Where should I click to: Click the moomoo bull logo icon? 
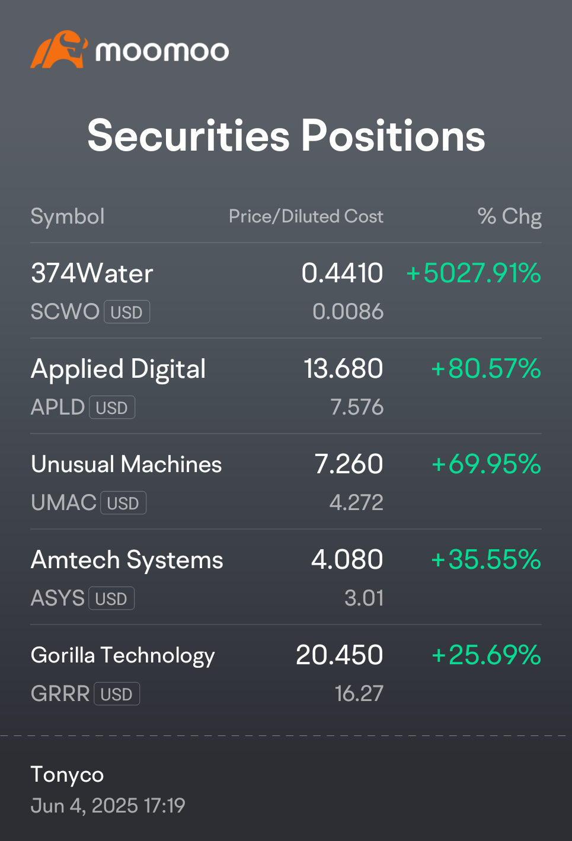tap(59, 49)
